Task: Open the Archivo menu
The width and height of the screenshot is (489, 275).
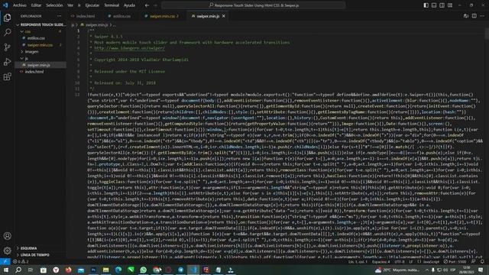Action: click(x=20, y=5)
